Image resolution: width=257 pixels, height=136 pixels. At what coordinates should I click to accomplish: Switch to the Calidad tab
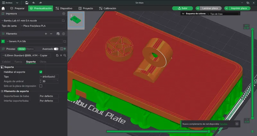tap(6, 62)
